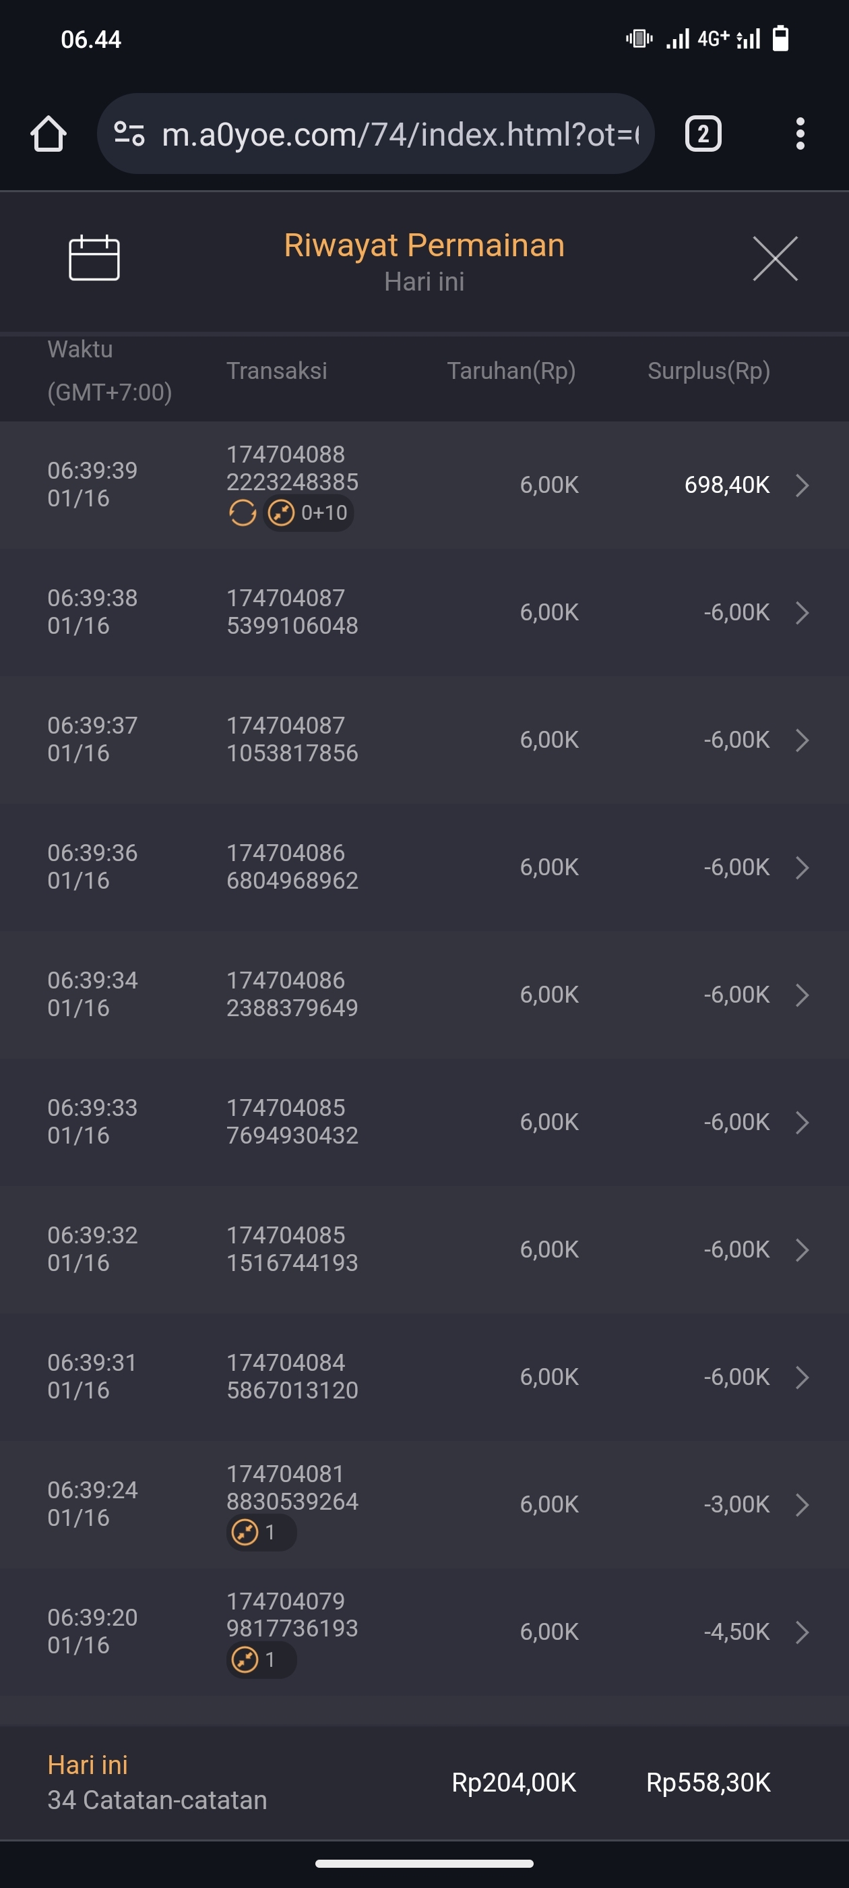Expand the 06:39:31 transaction details chevron

[x=802, y=1377]
